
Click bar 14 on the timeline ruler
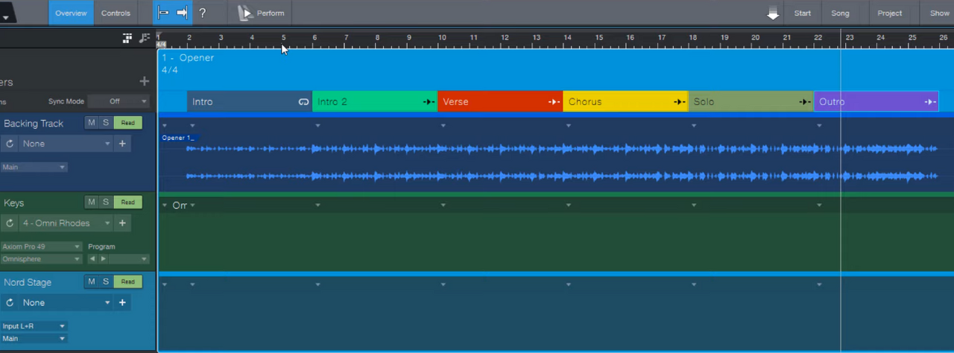568,37
